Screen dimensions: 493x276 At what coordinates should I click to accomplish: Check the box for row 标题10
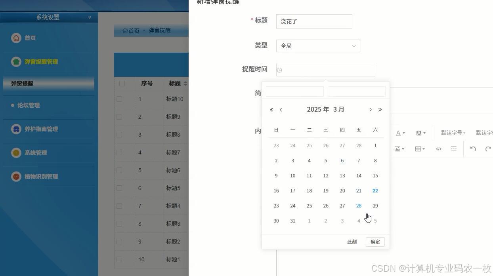pos(119,99)
